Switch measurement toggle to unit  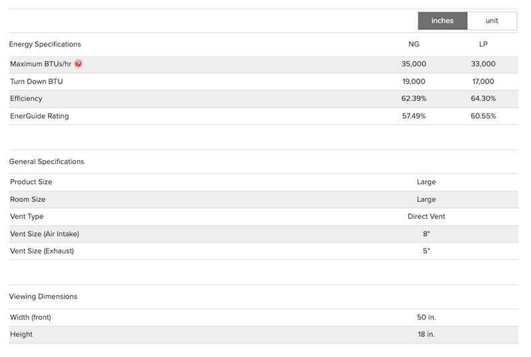(x=492, y=21)
